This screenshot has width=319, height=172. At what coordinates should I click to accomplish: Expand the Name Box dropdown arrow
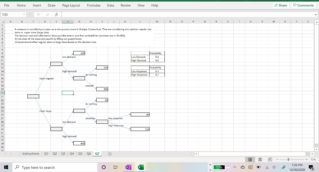(24, 14)
